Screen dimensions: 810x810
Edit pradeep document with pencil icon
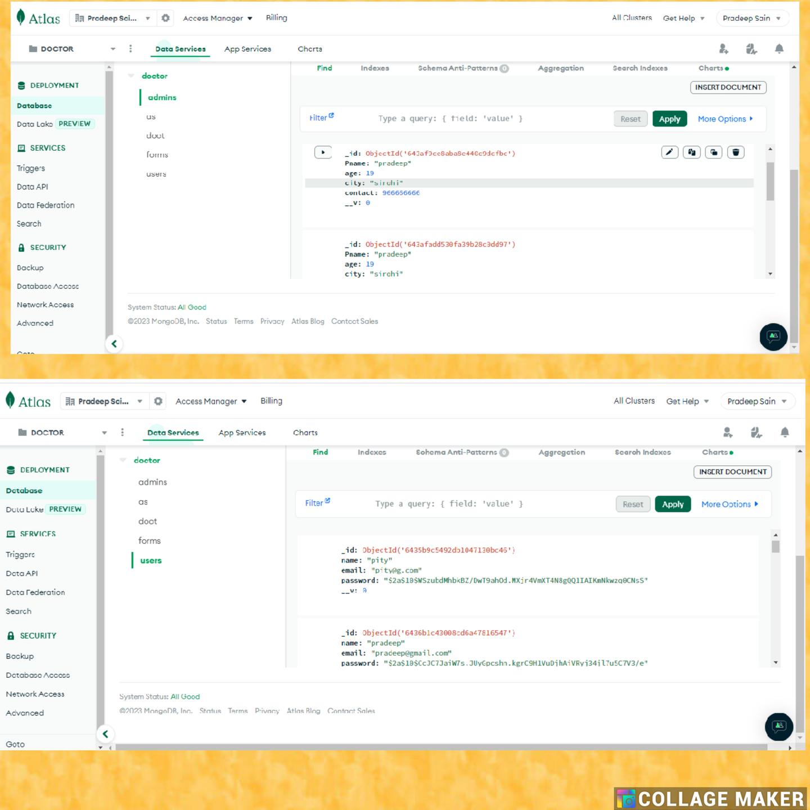669,152
